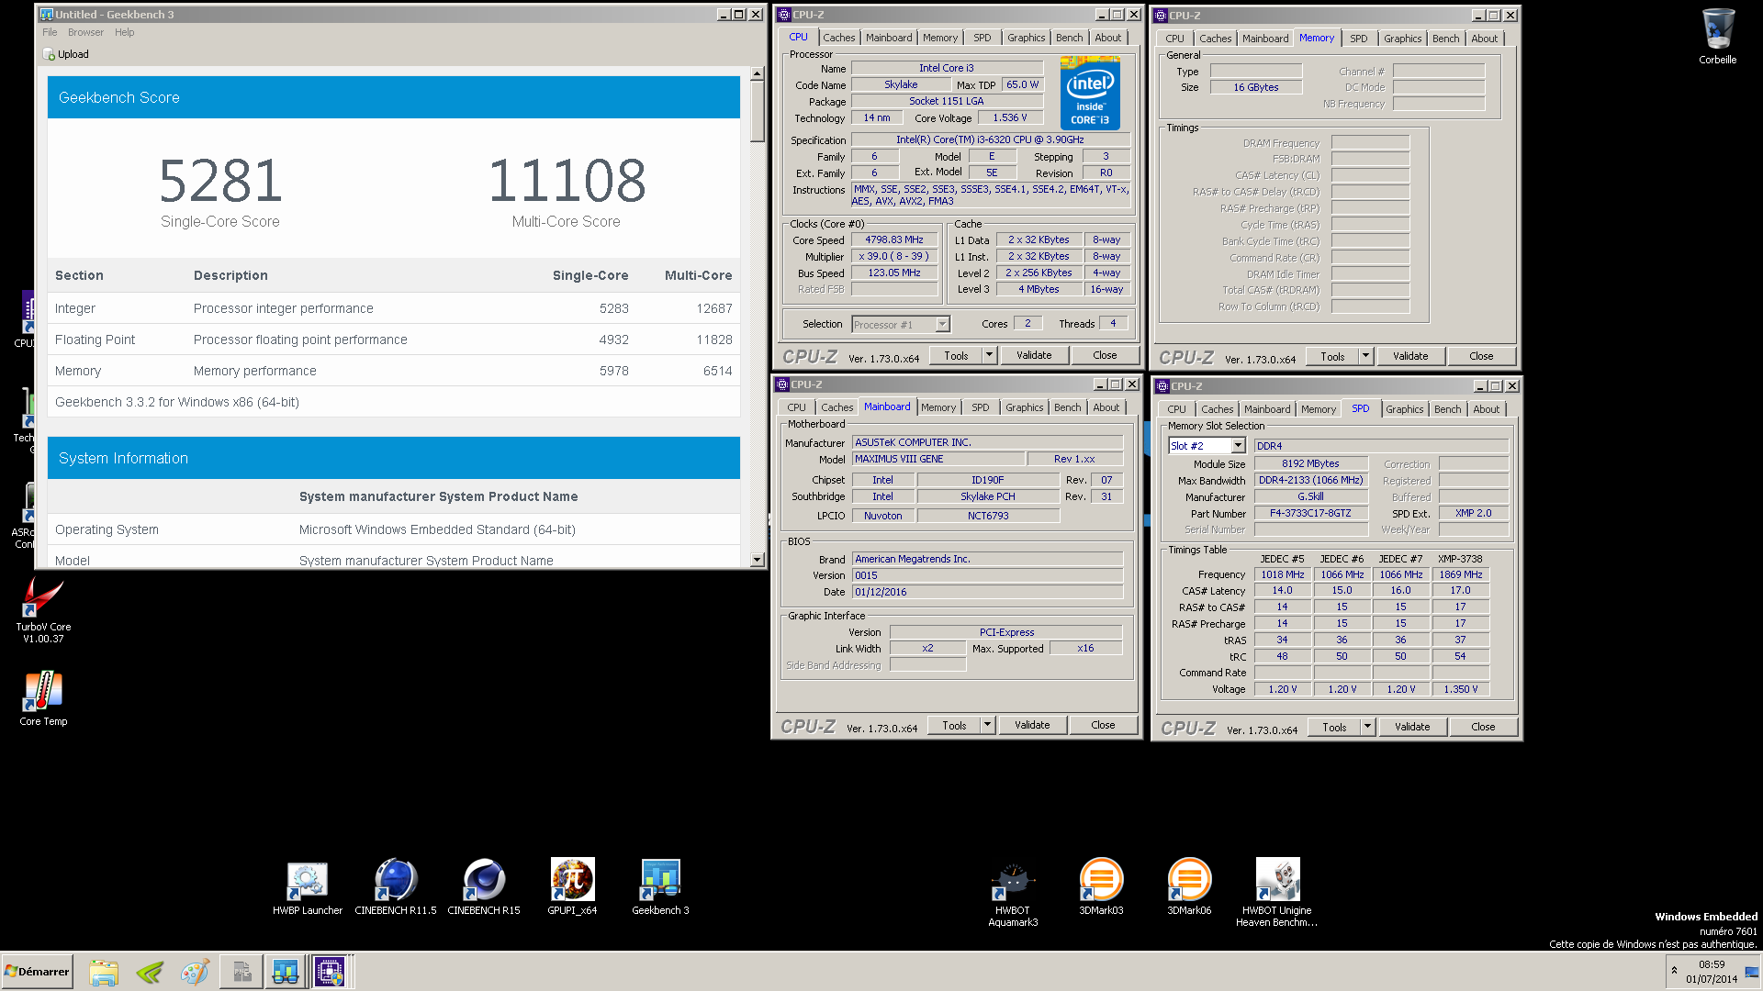The image size is (1763, 991).
Task: Click Validate in the SPD window
Action: point(1412,727)
